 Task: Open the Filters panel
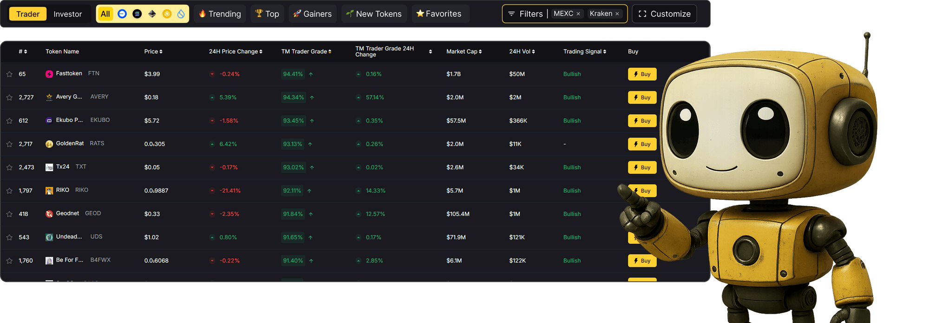525,14
